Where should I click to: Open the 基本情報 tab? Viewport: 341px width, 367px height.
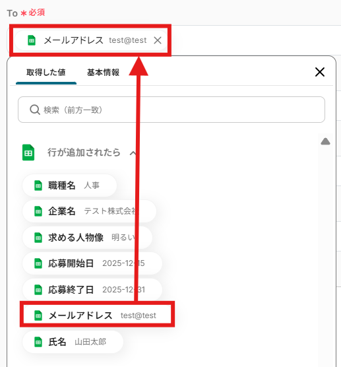pyautogui.click(x=103, y=73)
